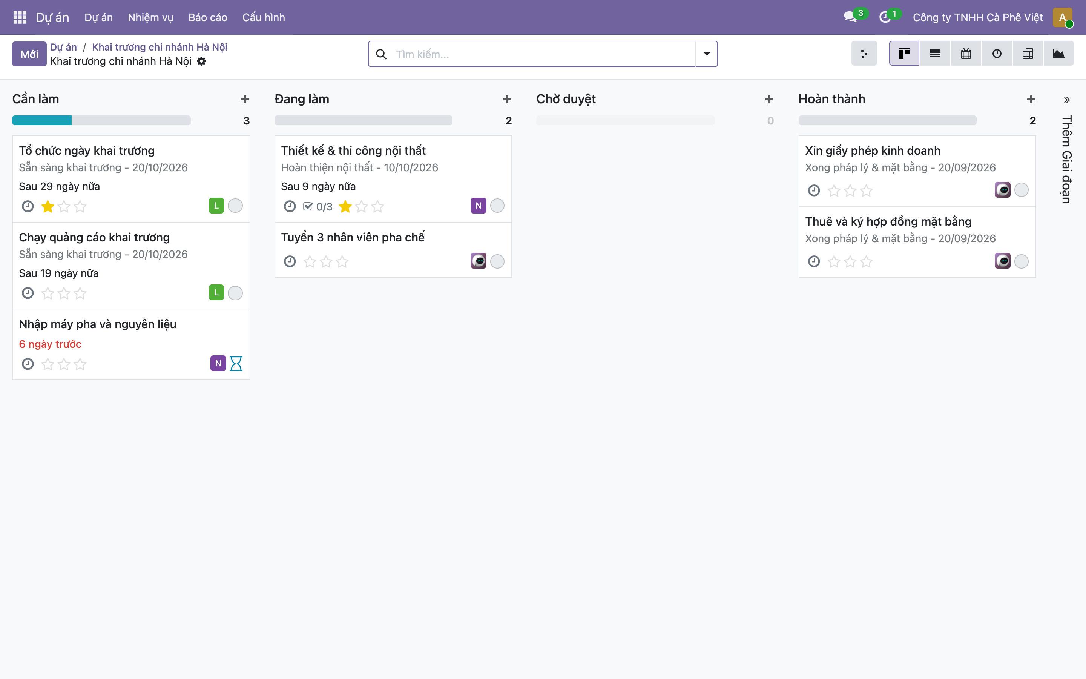Open the Thuê và ký hợp đồng mặt bằng task

point(888,221)
